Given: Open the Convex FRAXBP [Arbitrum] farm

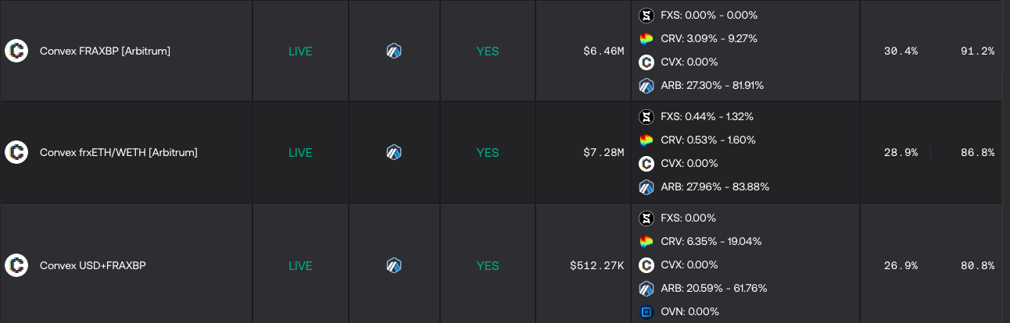Looking at the screenshot, I should pyautogui.click(x=105, y=51).
